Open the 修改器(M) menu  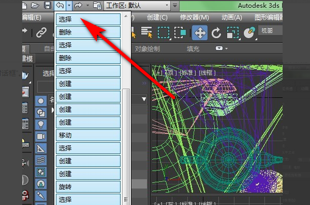click(x=195, y=18)
